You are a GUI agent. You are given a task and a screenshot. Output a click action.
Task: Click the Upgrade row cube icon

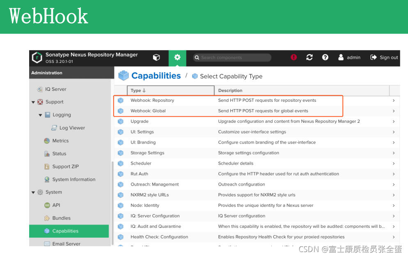[x=121, y=122]
